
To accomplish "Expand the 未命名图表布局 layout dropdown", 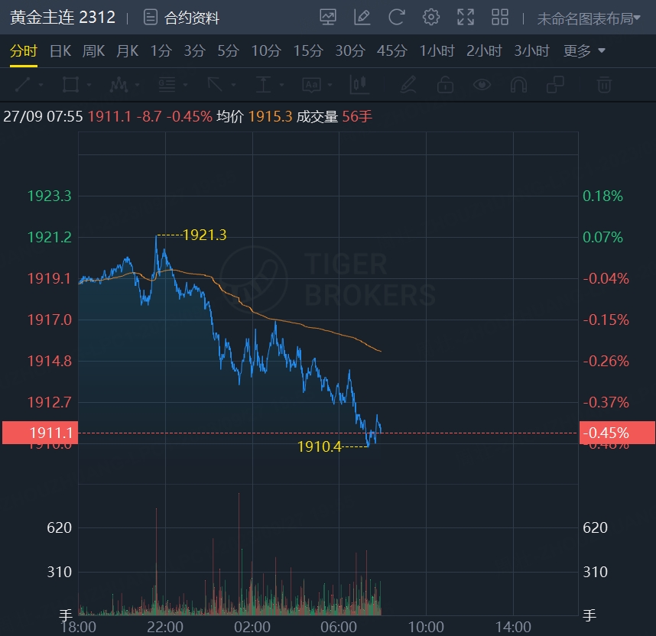I will point(589,18).
